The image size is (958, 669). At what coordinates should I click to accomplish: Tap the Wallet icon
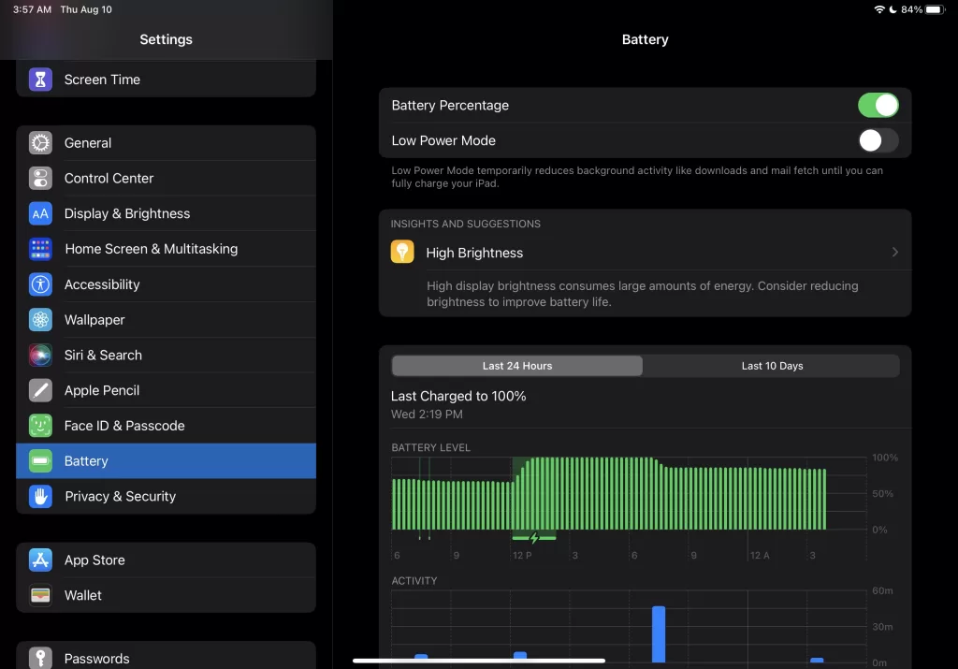[40, 596]
